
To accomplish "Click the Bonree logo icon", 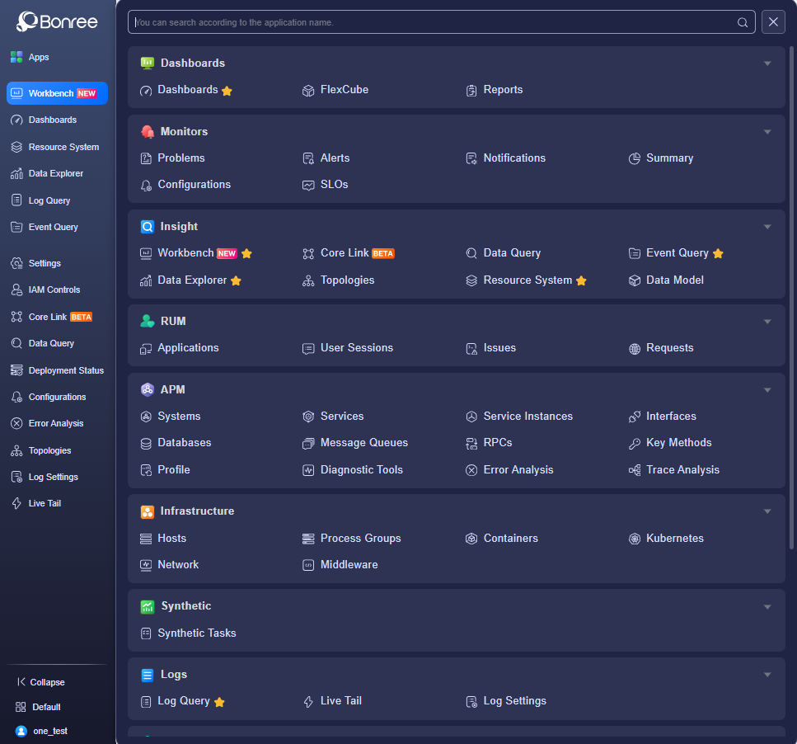I will (26, 21).
